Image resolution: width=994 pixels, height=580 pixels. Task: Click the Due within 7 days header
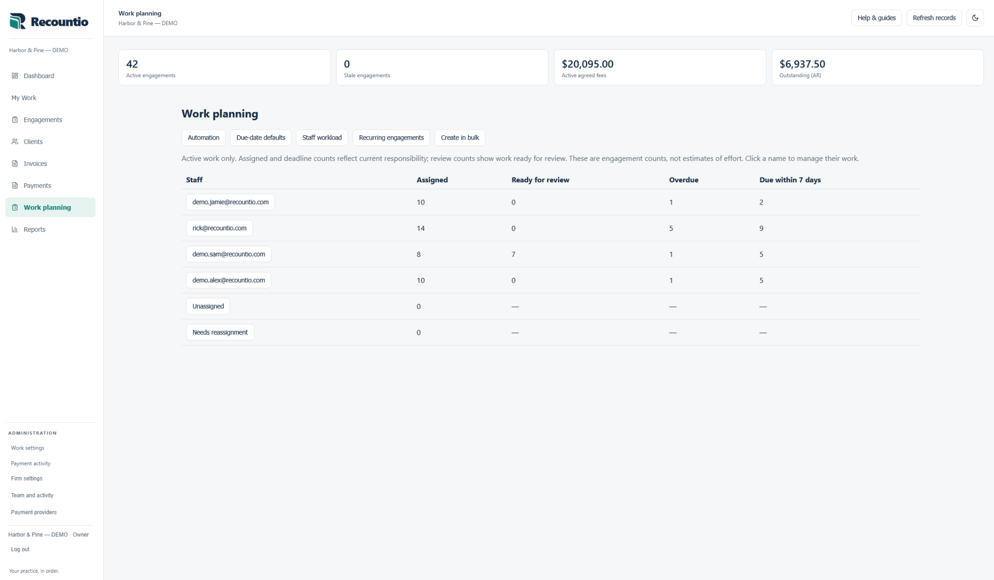click(790, 180)
